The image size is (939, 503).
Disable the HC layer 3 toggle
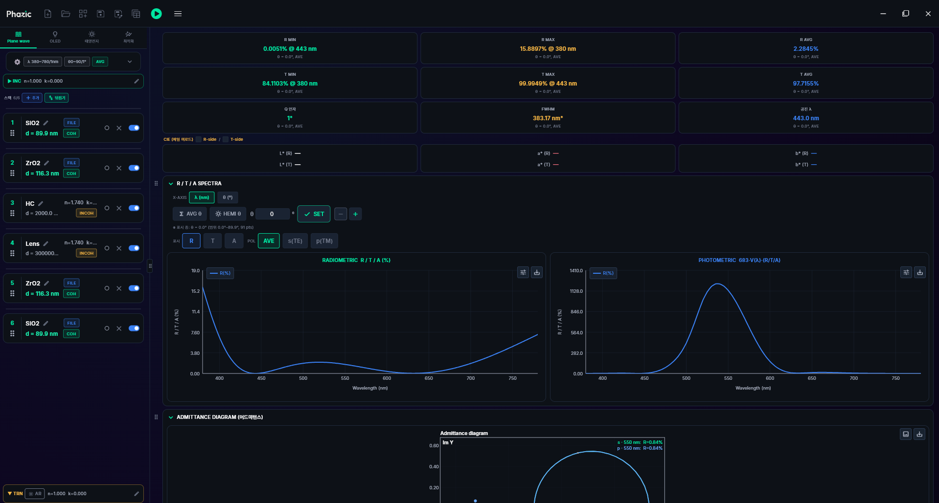click(x=134, y=208)
